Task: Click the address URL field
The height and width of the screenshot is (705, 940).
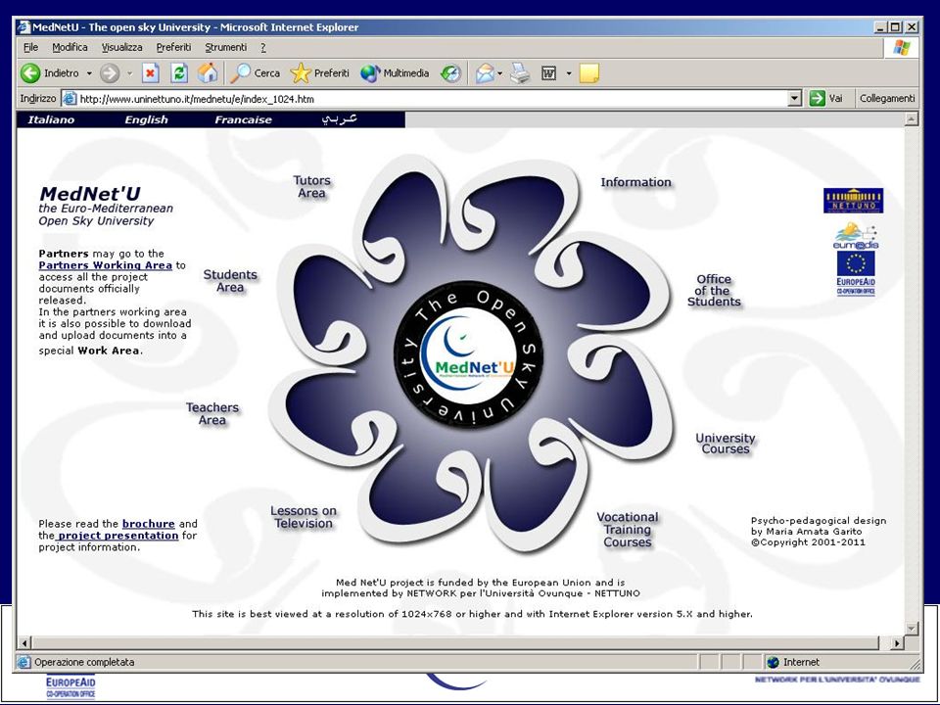Action: [x=432, y=98]
